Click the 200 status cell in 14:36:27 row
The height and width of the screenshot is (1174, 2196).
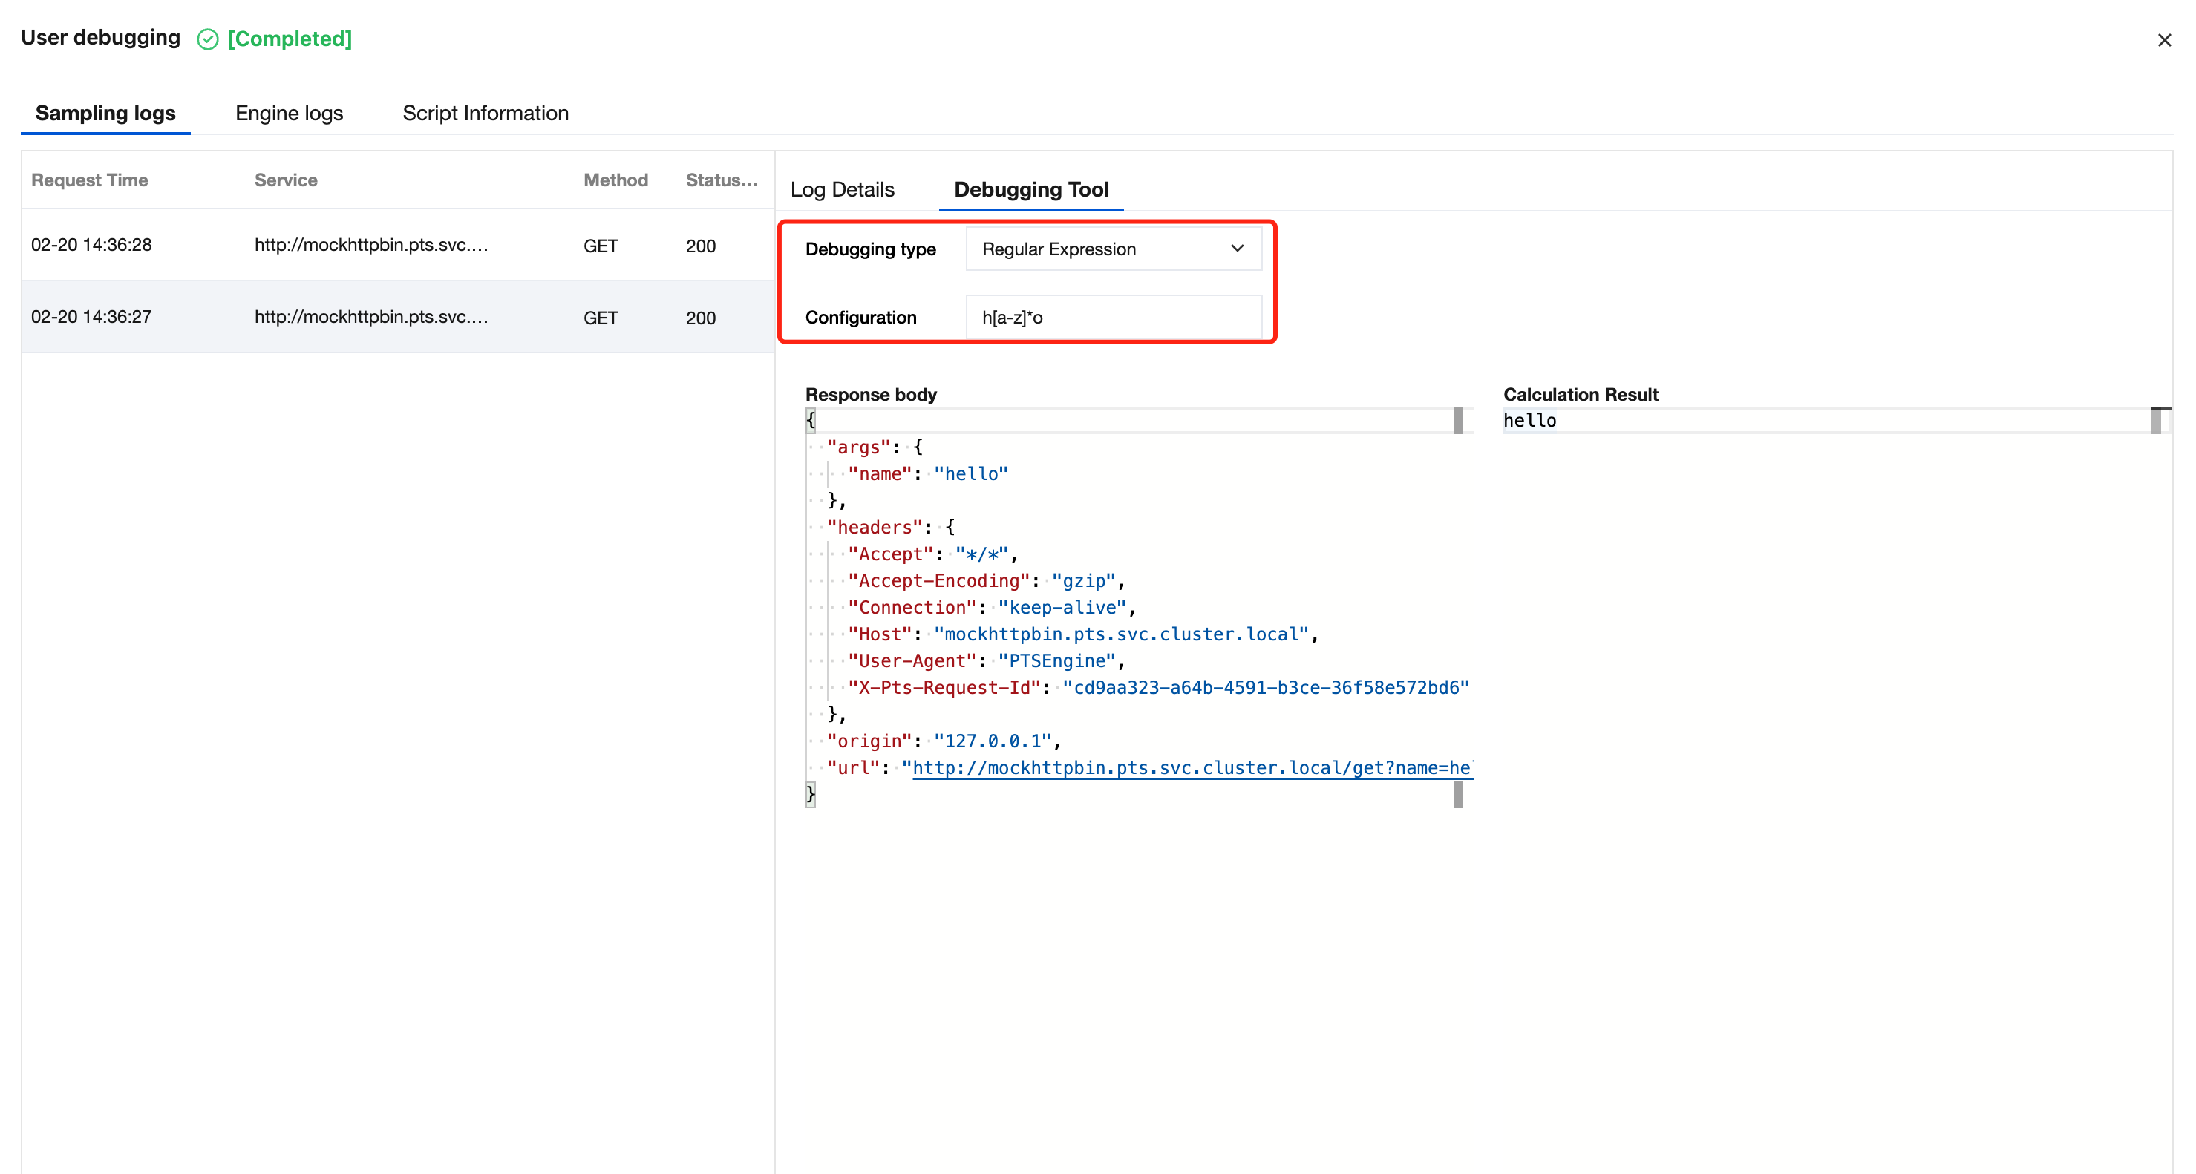click(x=701, y=318)
